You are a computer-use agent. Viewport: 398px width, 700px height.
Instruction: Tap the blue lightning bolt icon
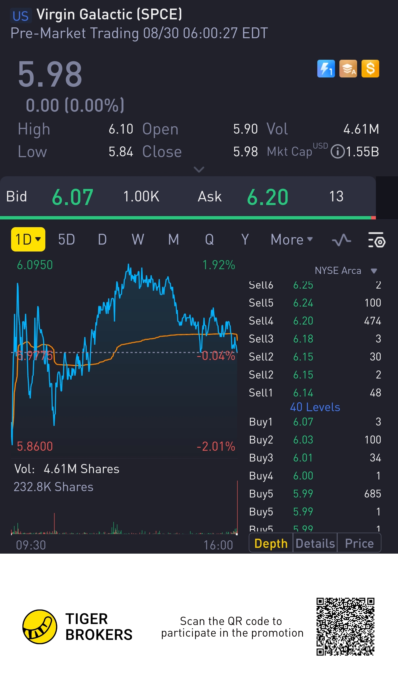(326, 69)
